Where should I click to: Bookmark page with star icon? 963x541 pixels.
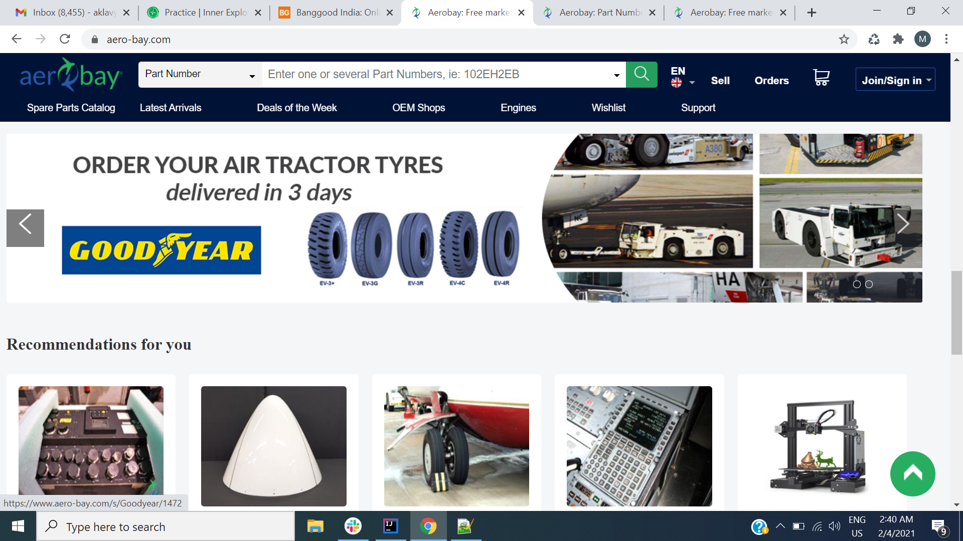[844, 39]
